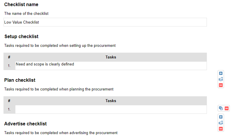Click the Checklist name heading
This screenshot has height=137, width=231.
pyautogui.click(x=21, y=5)
